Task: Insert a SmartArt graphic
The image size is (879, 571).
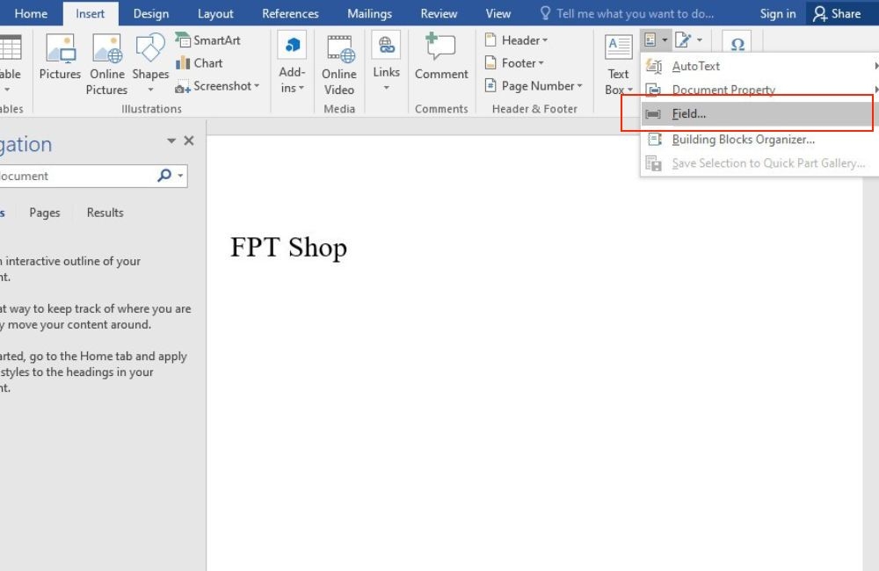Action: click(x=208, y=40)
